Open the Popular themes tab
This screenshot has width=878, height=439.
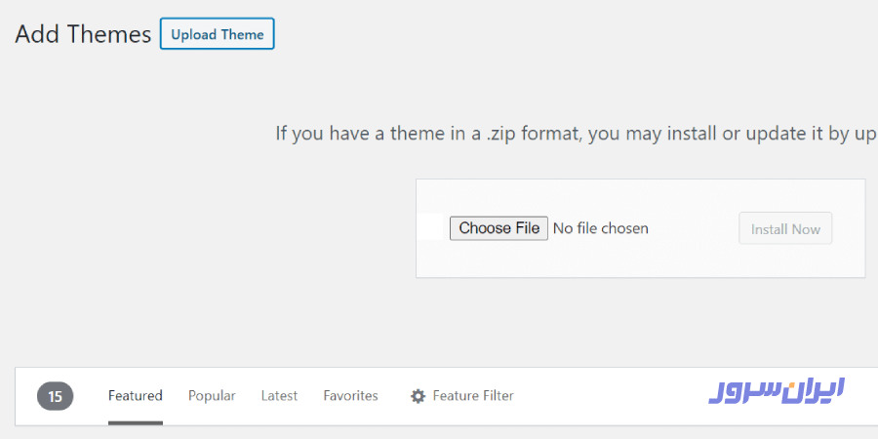(212, 396)
